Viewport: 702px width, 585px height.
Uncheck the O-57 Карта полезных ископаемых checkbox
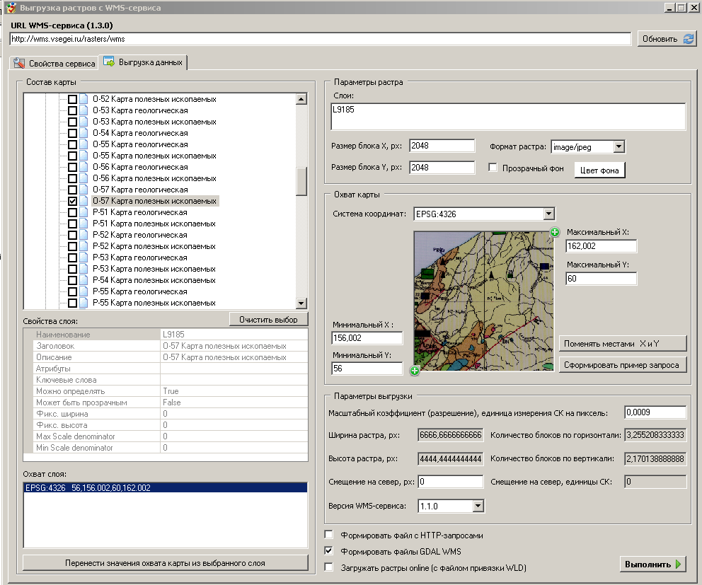(x=72, y=201)
